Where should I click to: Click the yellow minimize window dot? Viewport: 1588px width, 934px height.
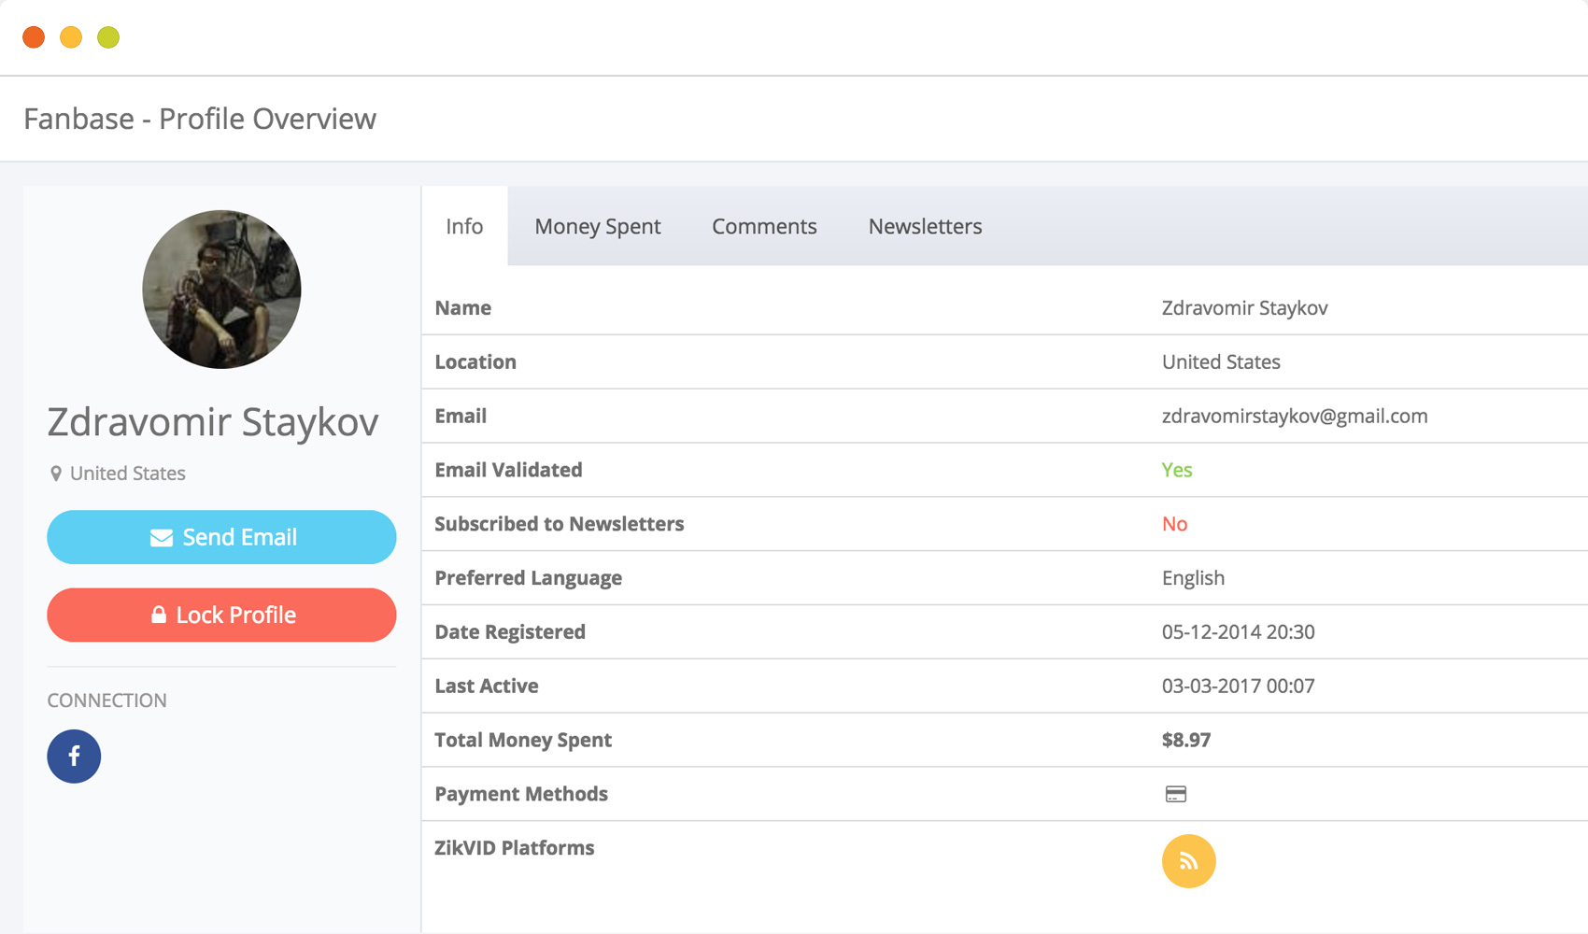(71, 37)
